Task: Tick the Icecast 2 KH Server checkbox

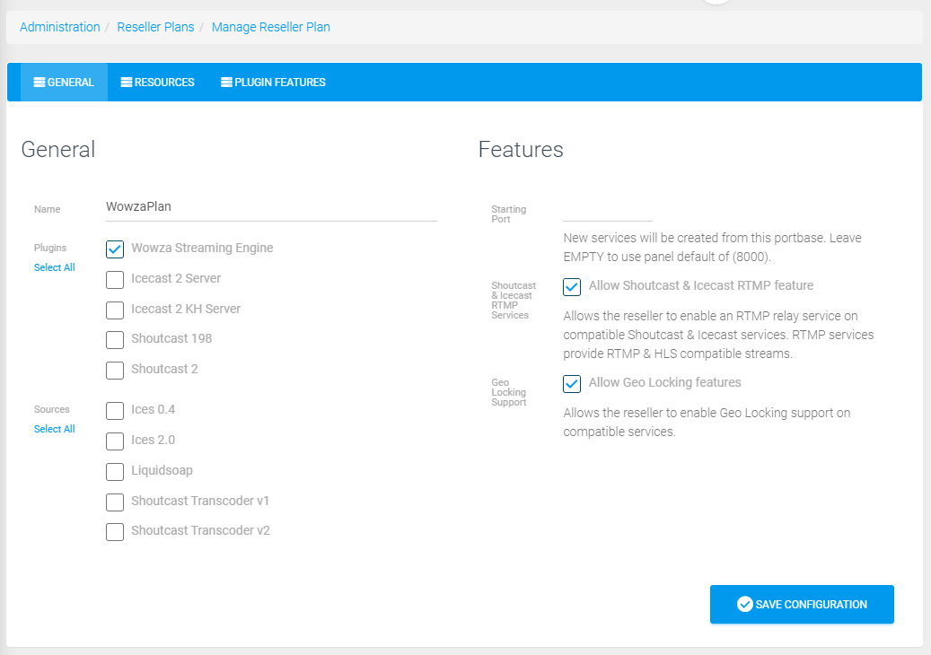Action: click(x=115, y=310)
